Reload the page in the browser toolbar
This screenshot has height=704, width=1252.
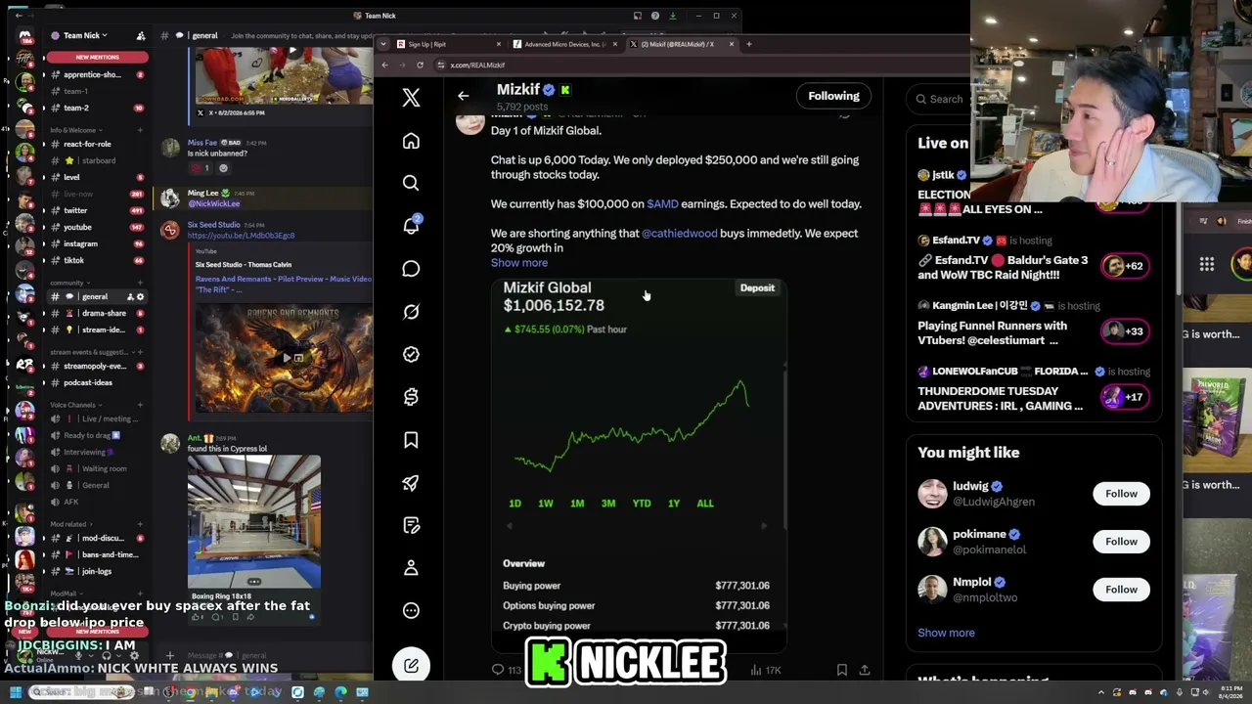(420, 65)
